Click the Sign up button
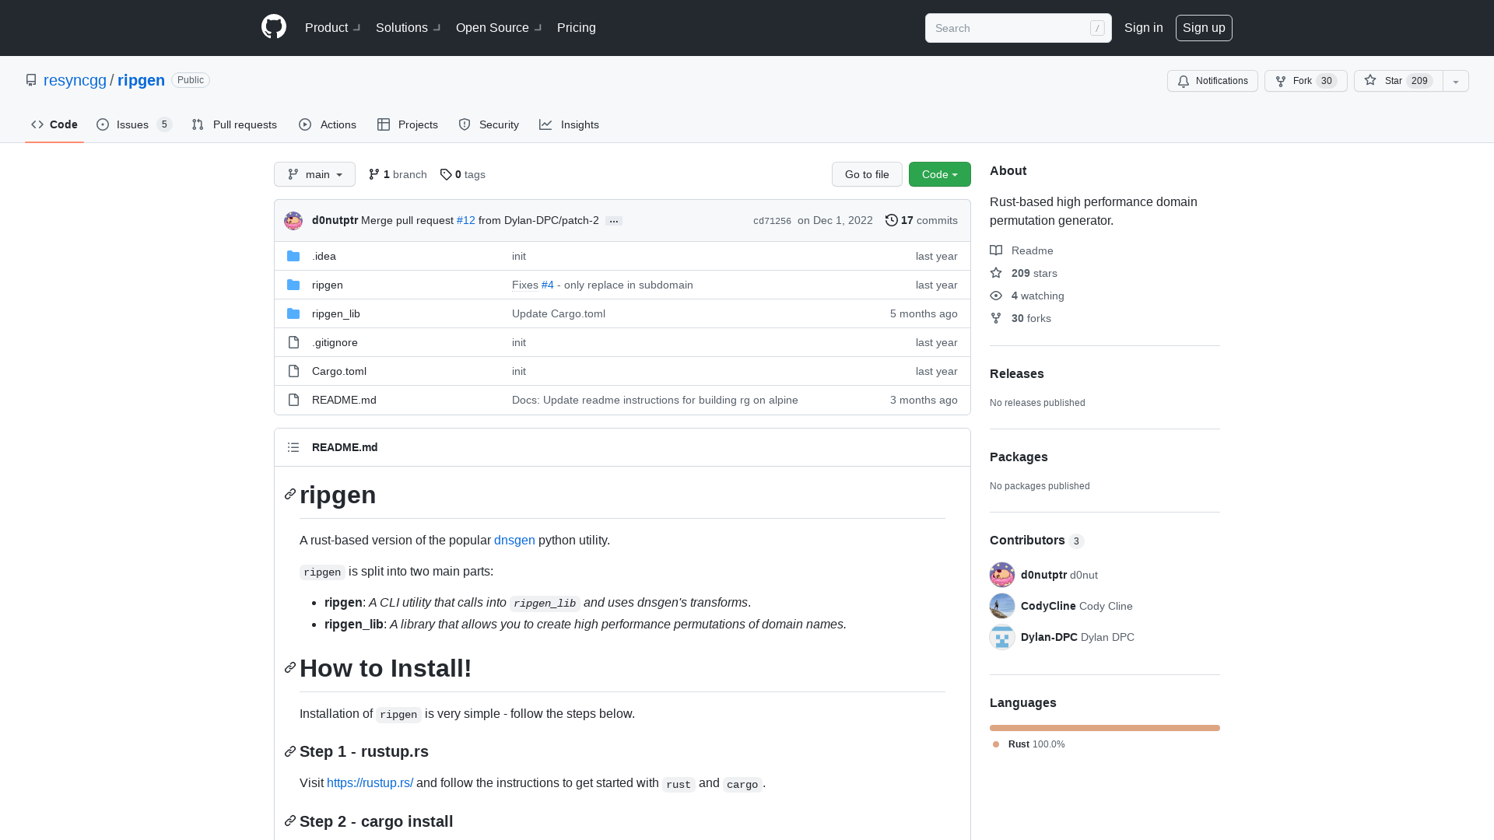Screen dimensions: 1494x840 [1204, 27]
